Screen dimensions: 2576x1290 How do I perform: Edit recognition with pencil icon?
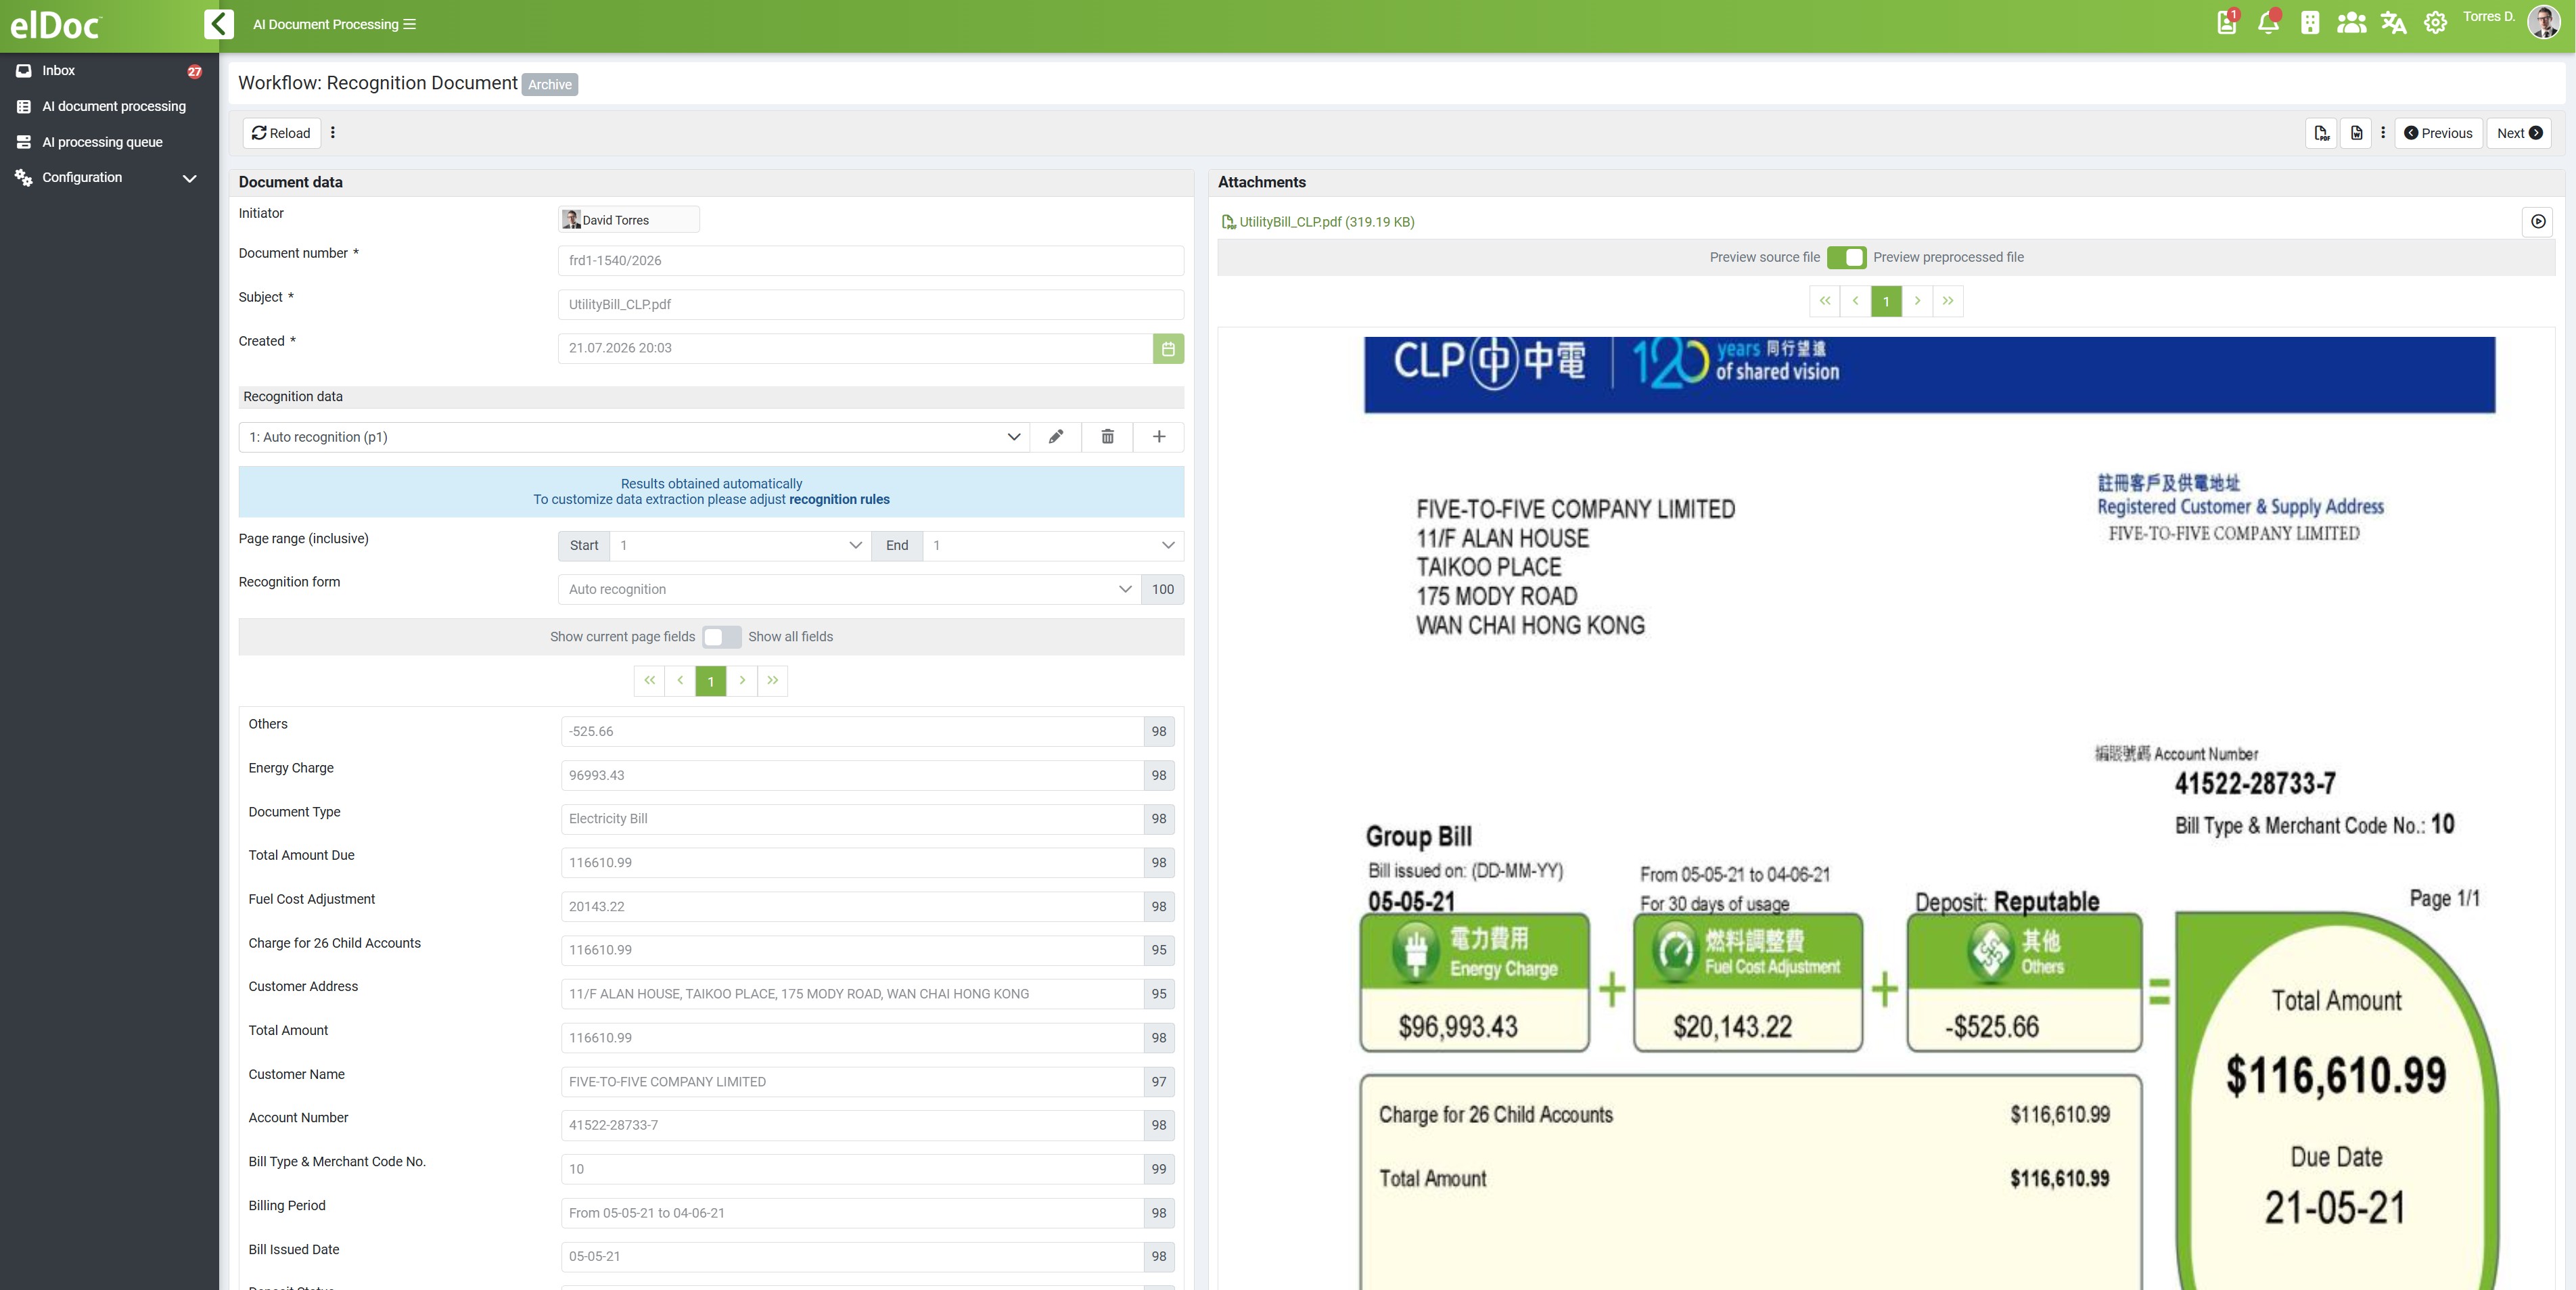coord(1056,437)
